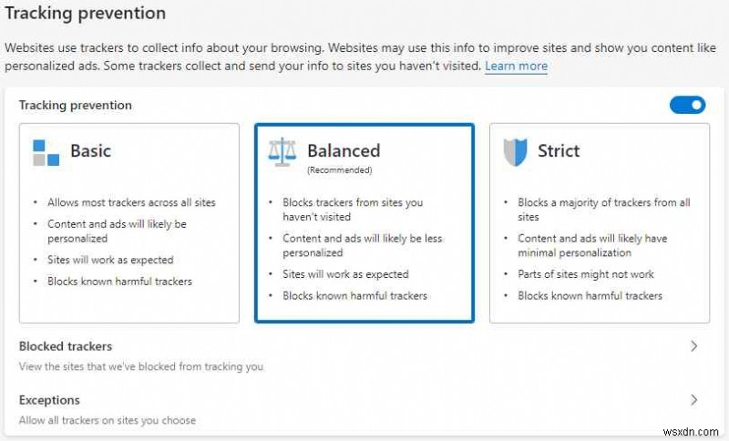The width and height of the screenshot is (729, 441).
Task: Expand the Blocked trackers chevron arrow
Action: (693, 346)
